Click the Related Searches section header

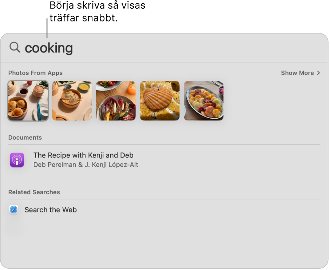(x=34, y=192)
